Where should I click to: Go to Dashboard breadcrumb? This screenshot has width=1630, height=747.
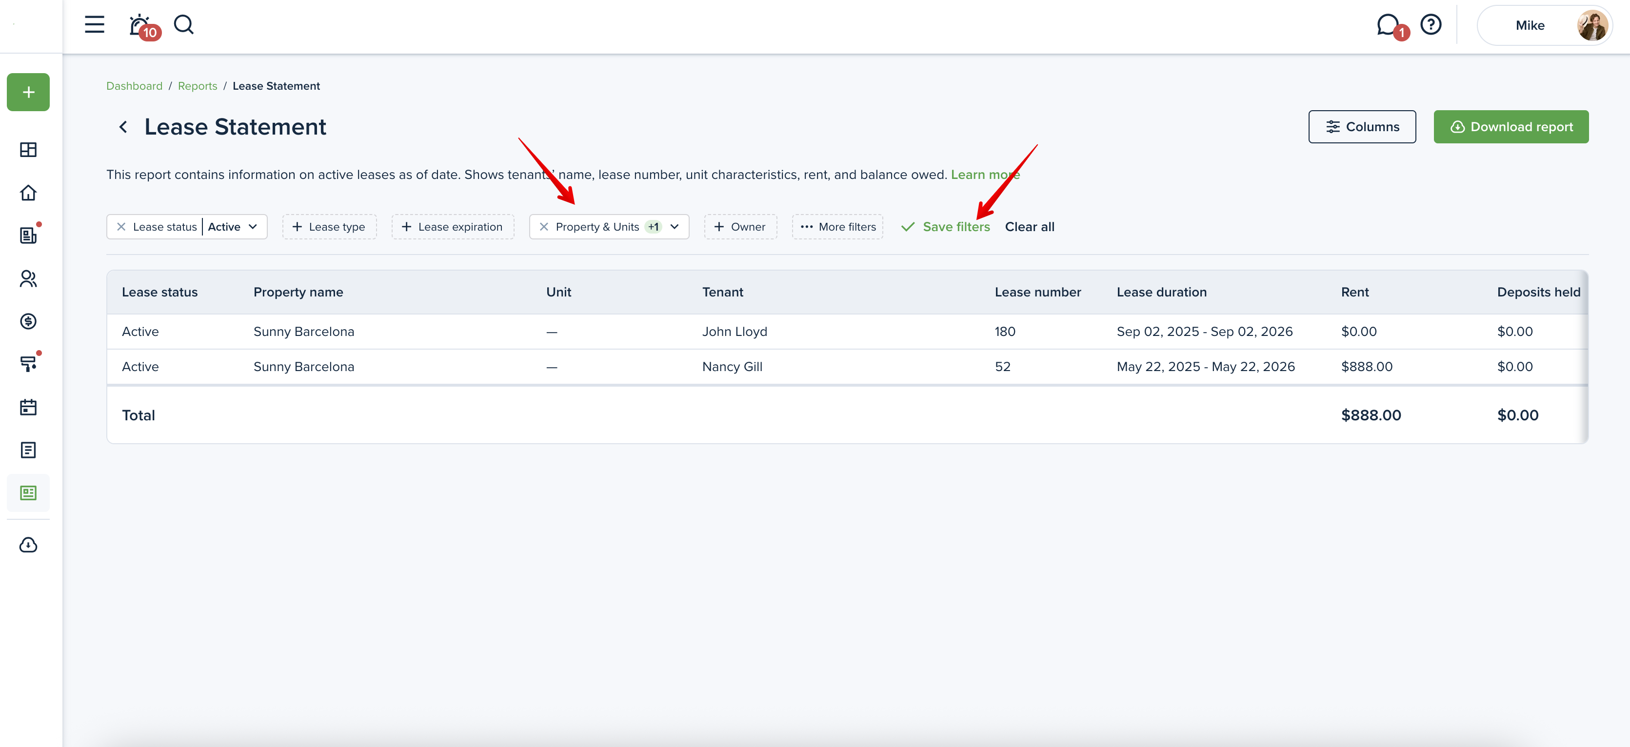[x=134, y=86]
